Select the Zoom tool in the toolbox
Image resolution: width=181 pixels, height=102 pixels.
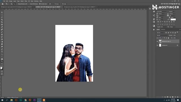(x=2, y=61)
